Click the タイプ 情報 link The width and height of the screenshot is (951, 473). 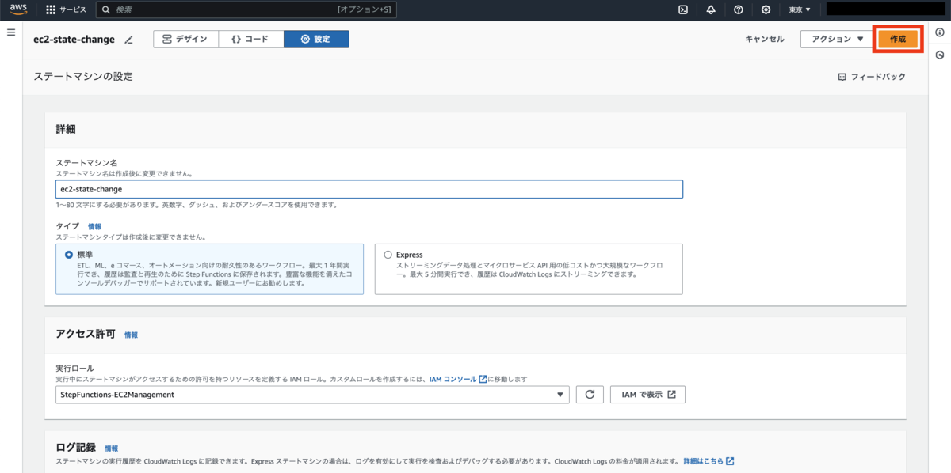point(94,226)
